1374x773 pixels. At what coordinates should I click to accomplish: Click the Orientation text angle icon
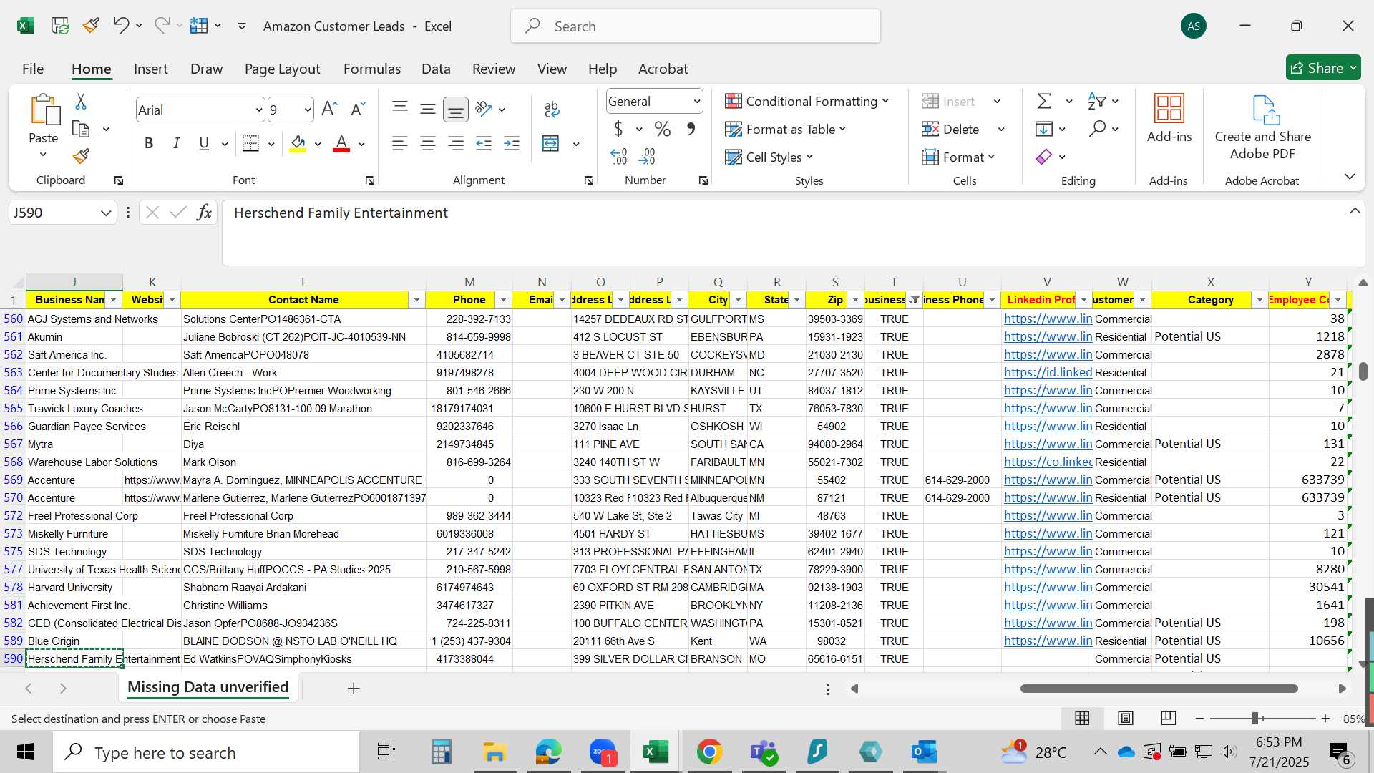tap(484, 109)
